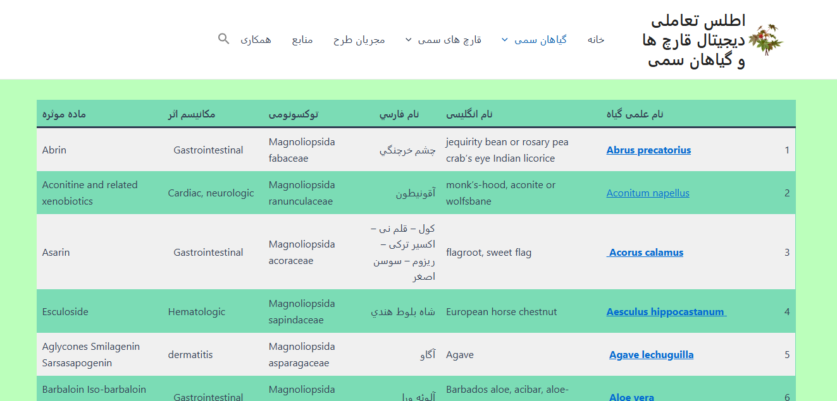Open the قارچ های سمی menu
The width and height of the screenshot is (837, 401).
pos(449,40)
